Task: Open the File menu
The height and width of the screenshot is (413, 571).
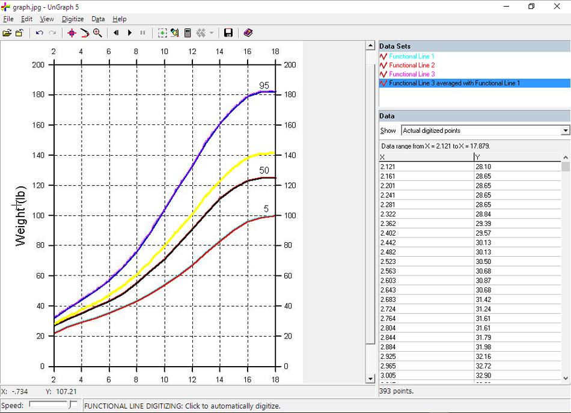Action: coord(8,19)
